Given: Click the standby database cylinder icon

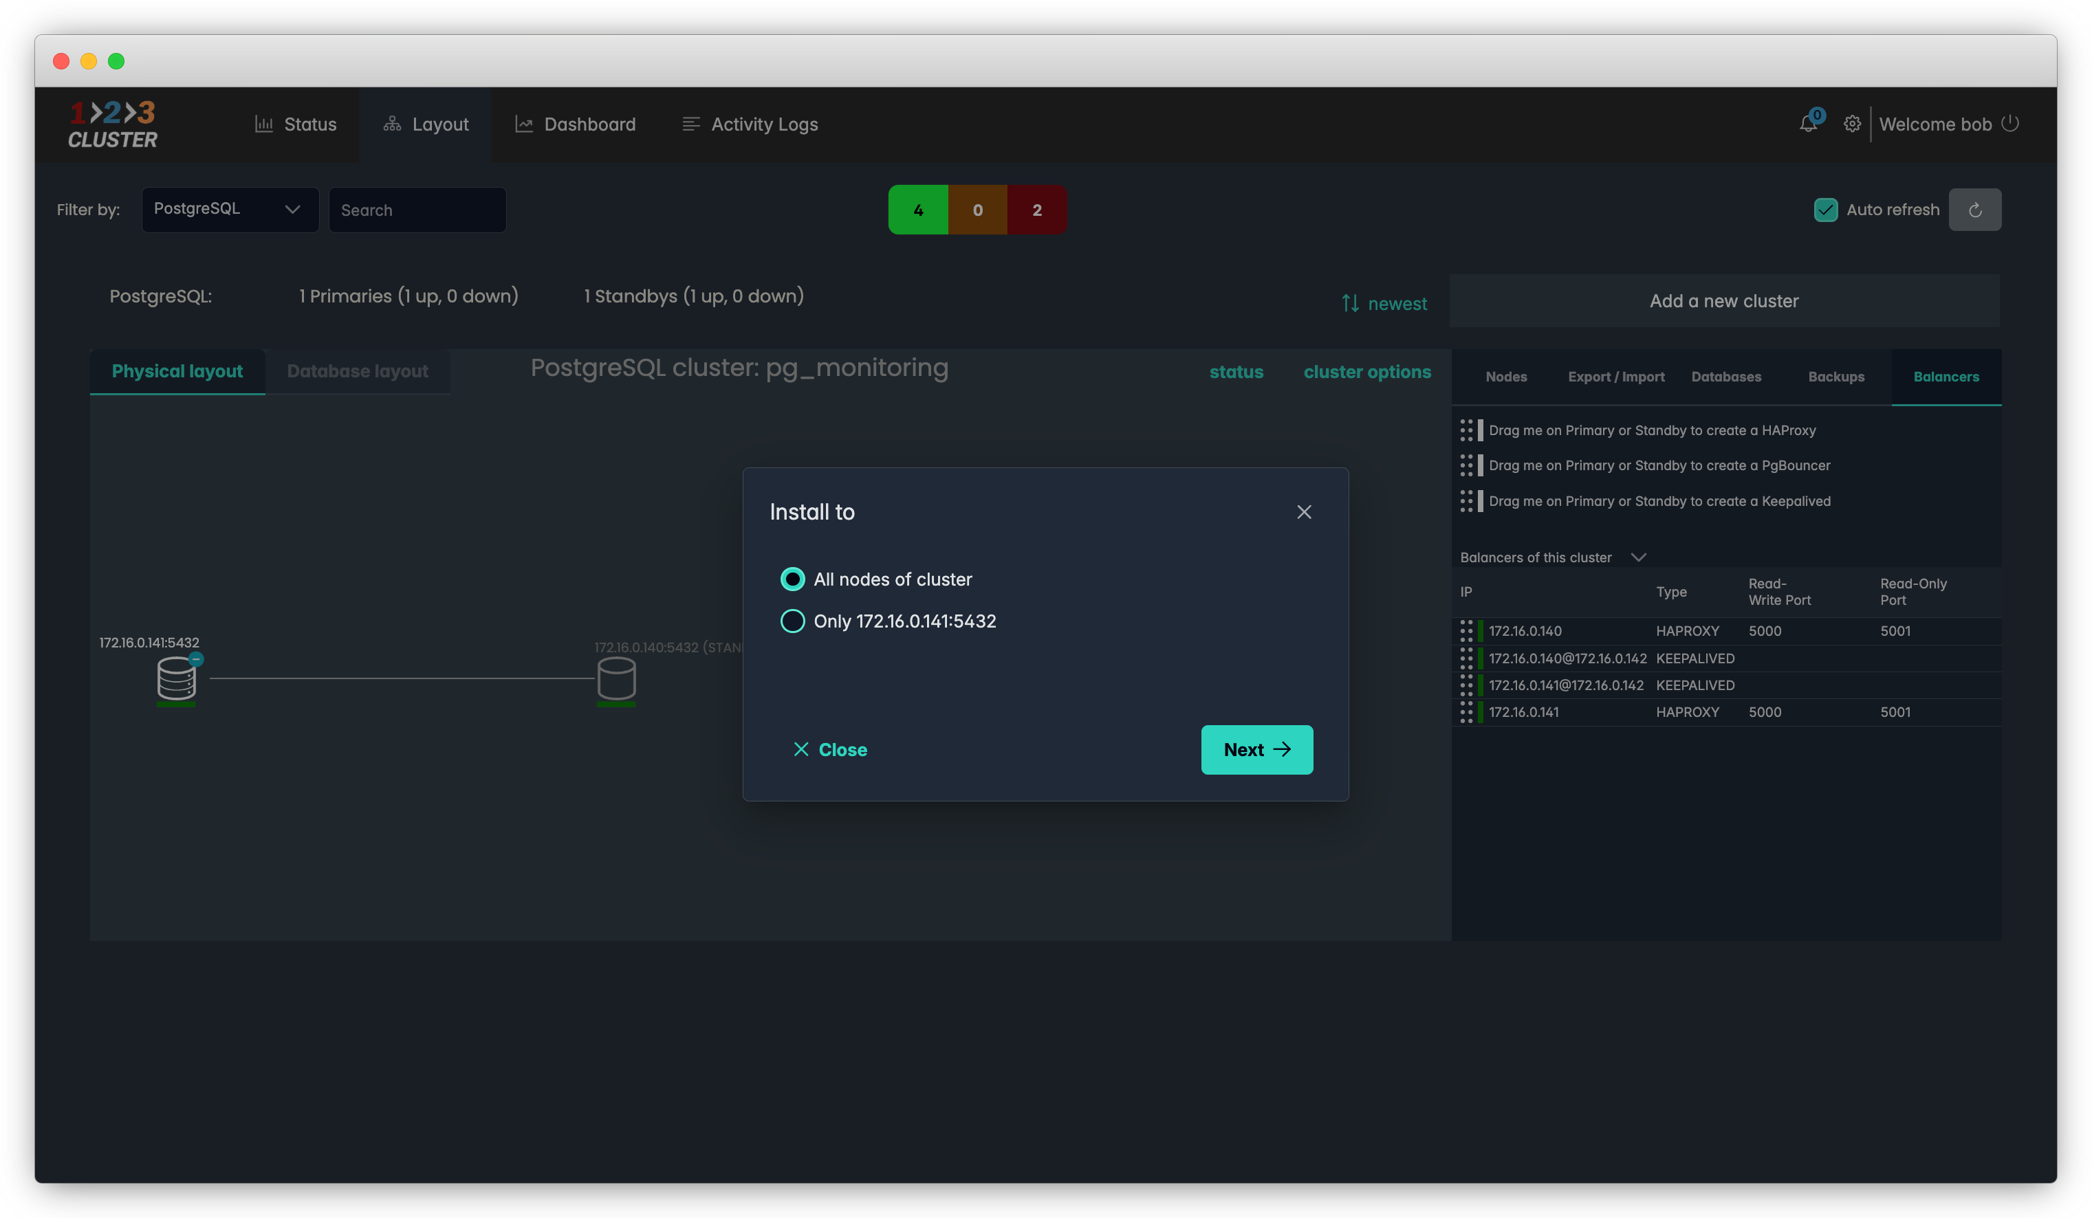Looking at the screenshot, I should 616,678.
